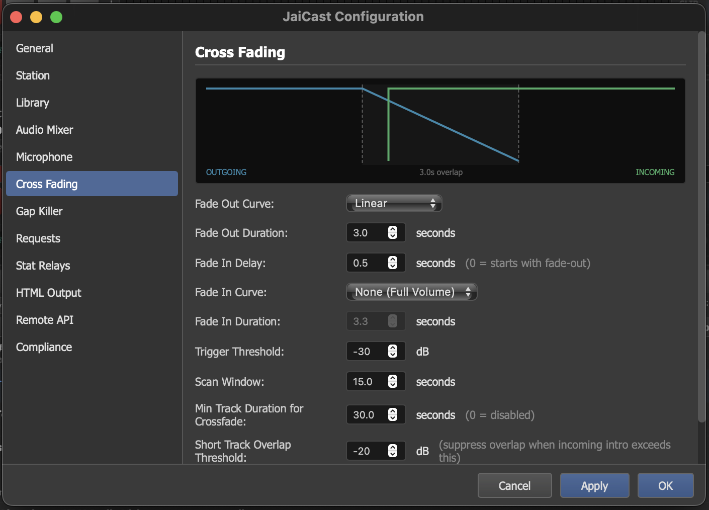Click the disabled Fade In Duration field

[x=376, y=321]
